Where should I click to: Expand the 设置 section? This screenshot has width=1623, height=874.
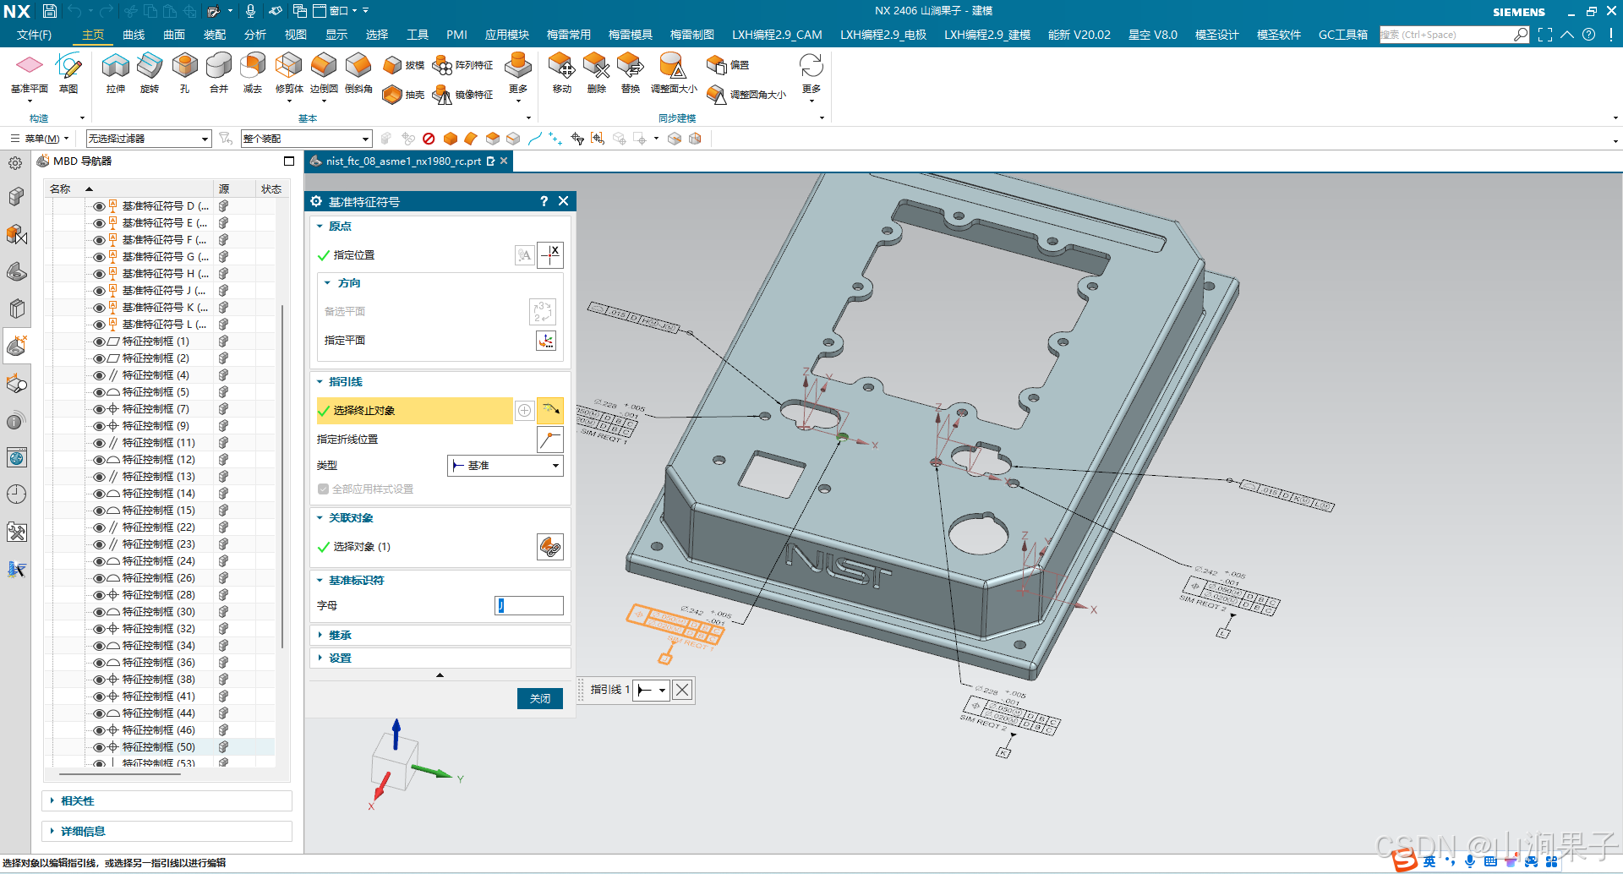tap(320, 658)
